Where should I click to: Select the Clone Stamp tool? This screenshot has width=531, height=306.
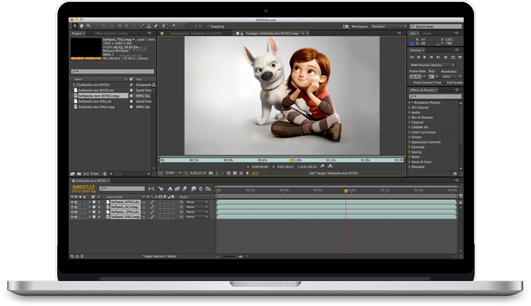tap(149, 26)
